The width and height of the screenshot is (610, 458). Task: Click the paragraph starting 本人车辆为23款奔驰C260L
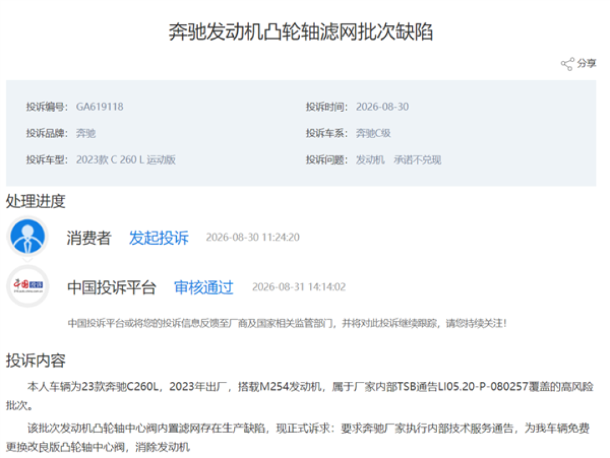(x=299, y=396)
